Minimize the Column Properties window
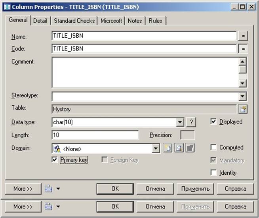This screenshot has height=218, width=259. [234, 7]
